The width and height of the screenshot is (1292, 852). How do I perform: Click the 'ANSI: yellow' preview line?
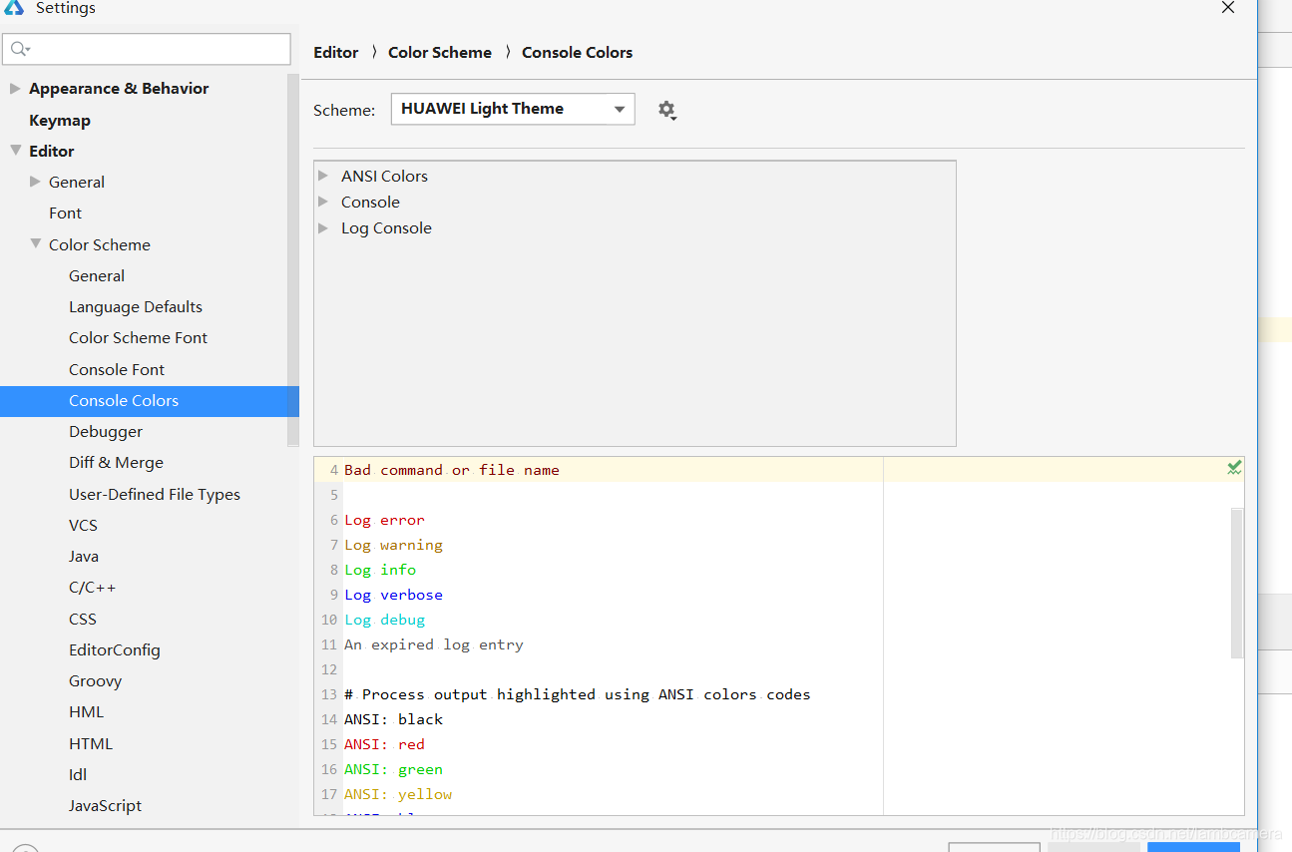398,794
